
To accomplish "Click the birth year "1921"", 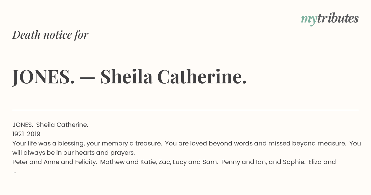I will [18, 134].
